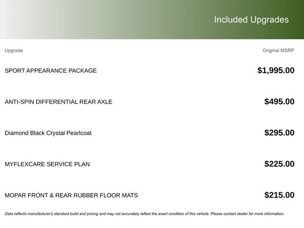The width and height of the screenshot is (304, 228).
Task: Click the $295.00 price value
Action: coord(279,133)
